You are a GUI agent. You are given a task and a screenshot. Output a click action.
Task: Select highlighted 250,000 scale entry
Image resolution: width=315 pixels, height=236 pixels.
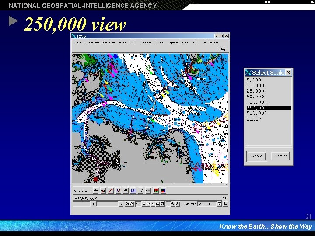pos(268,108)
